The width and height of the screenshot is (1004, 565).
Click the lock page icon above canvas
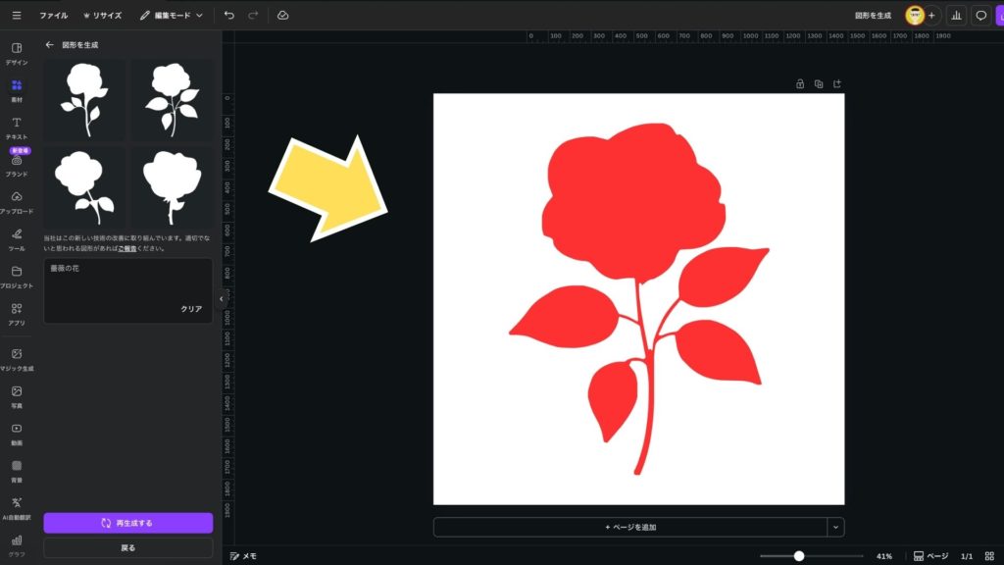point(800,83)
